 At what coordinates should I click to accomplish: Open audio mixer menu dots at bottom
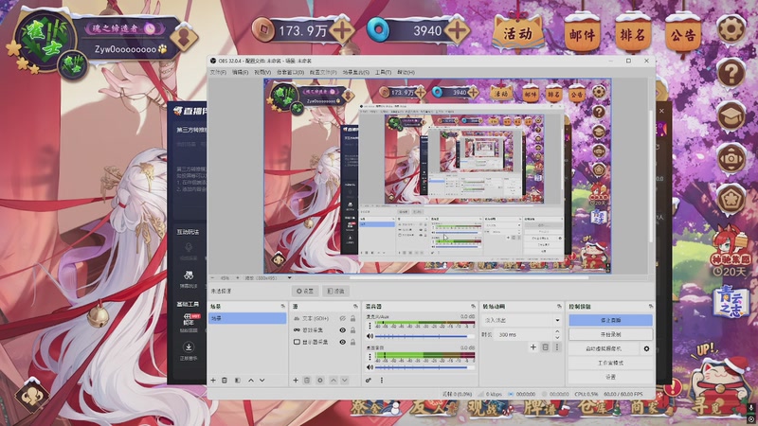click(x=382, y=381)
